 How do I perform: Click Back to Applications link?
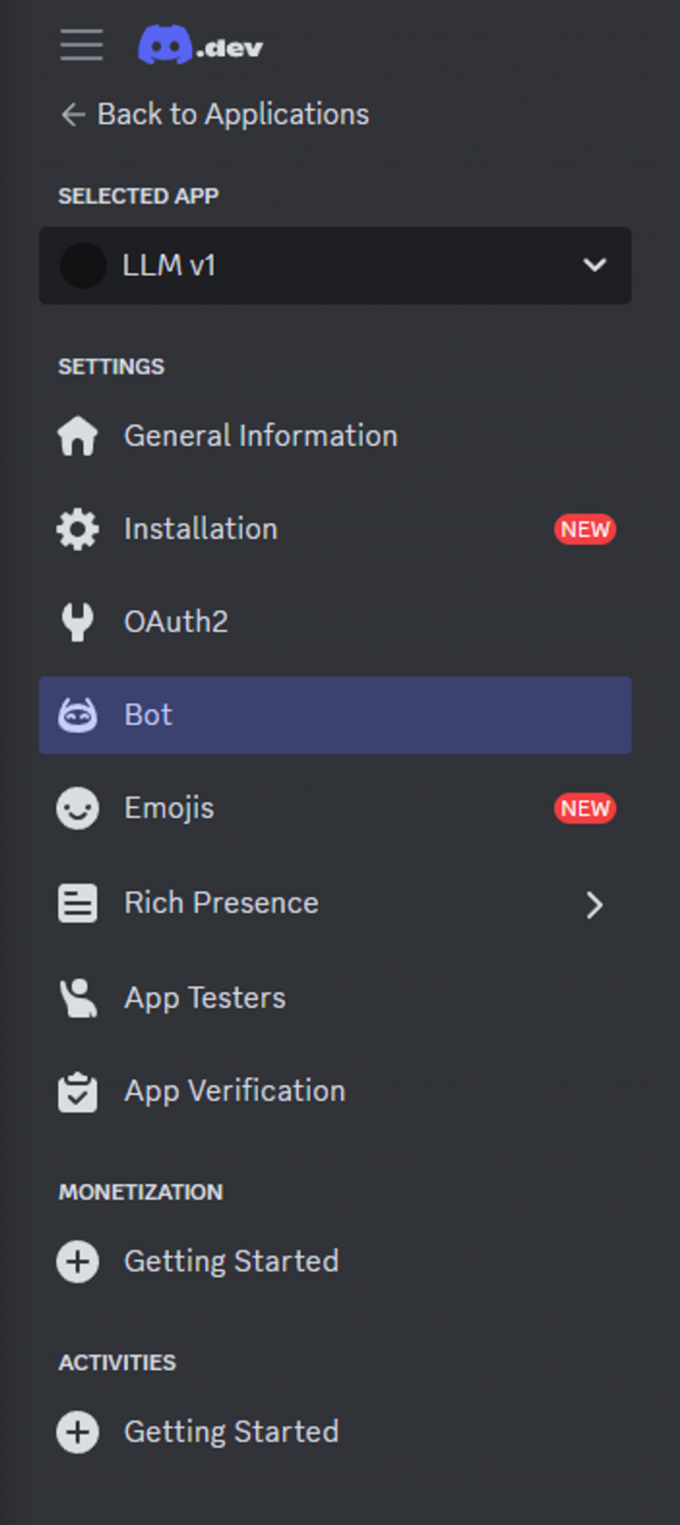point(232,114)
